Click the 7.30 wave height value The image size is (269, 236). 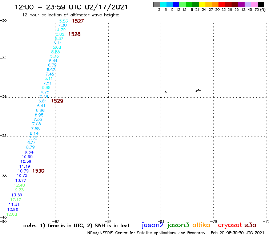click(62, 25)
